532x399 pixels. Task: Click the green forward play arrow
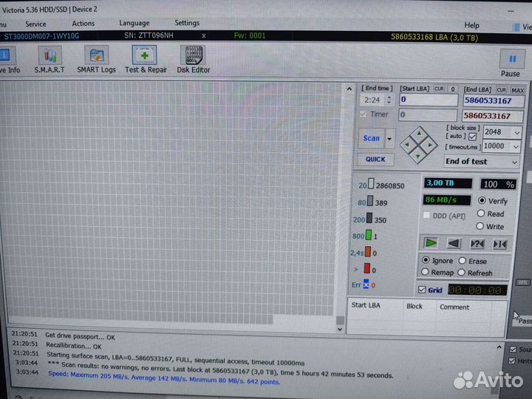[x=432, y=243]
